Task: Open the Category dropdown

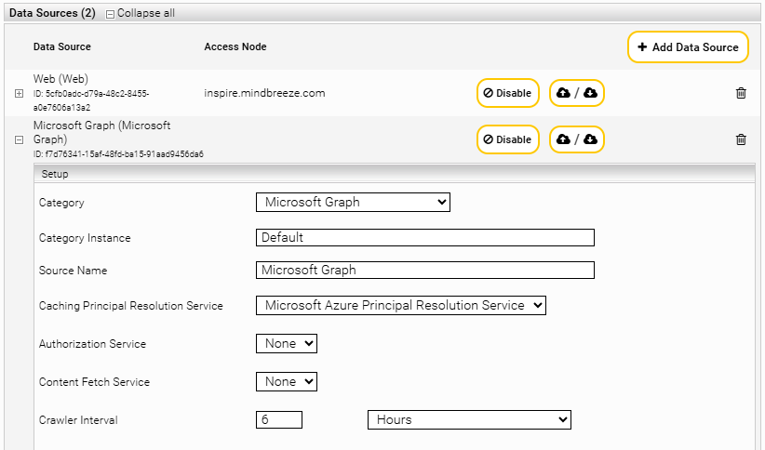Action: coord(353,202)
